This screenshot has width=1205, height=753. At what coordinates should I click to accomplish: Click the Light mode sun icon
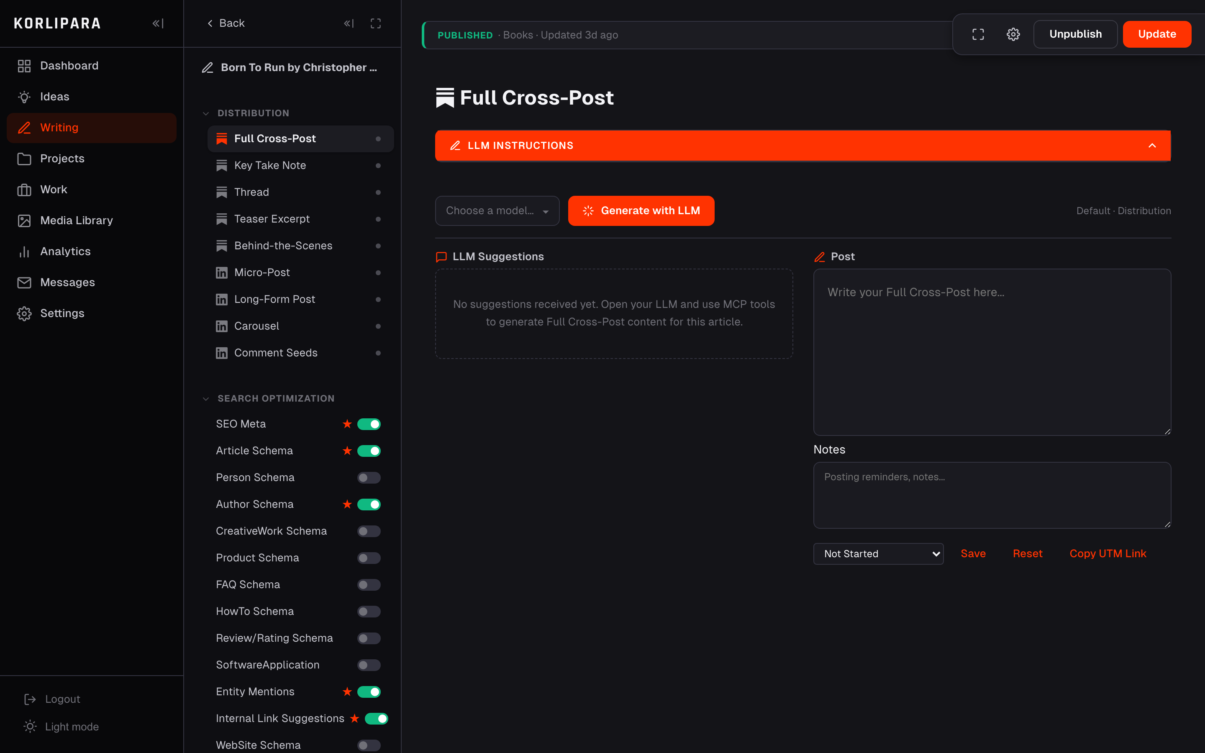point(30,727)
